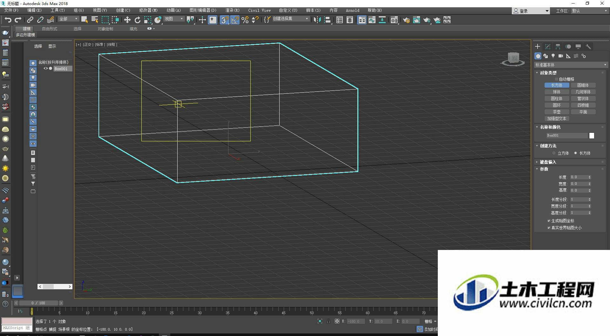The width and height of the screenshot is (610, 336).
Task: Toggle absolute/offset transform type-in mode
Action: point(337,321)
